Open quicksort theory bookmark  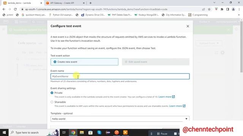pyautogui.click(x=34, y=15)
